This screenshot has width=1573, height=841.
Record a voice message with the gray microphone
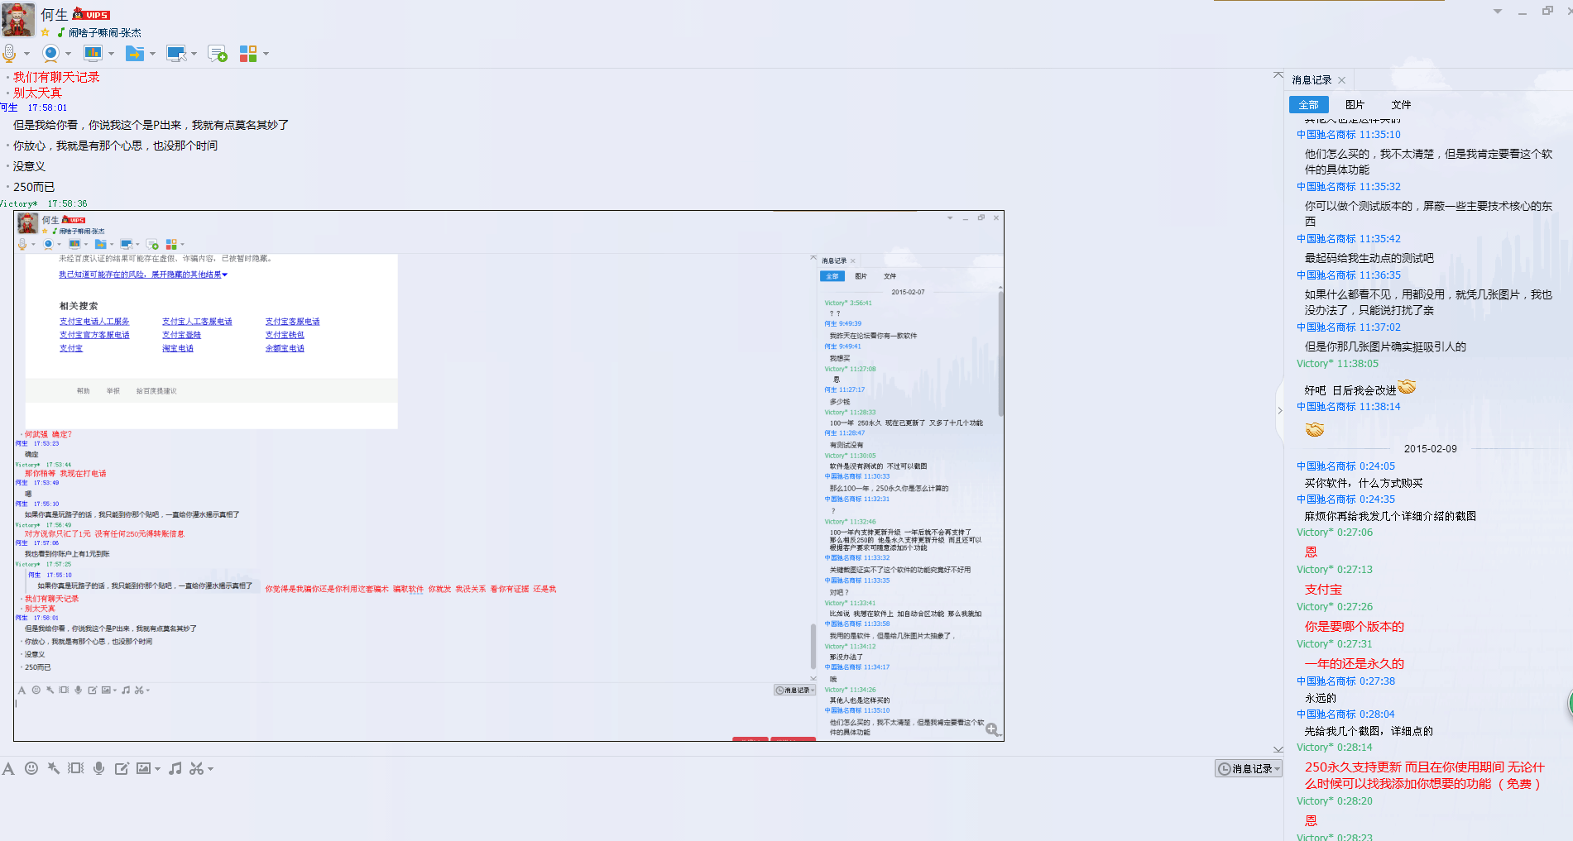click(99, 768)
